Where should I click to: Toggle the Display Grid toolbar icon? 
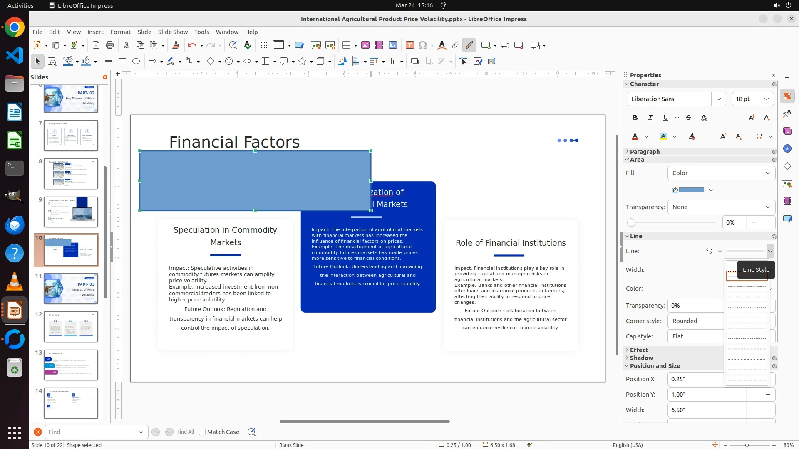[263, 45]
